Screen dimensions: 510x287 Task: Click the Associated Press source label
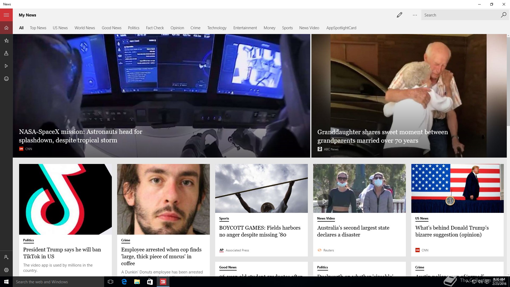click(234, 250)
